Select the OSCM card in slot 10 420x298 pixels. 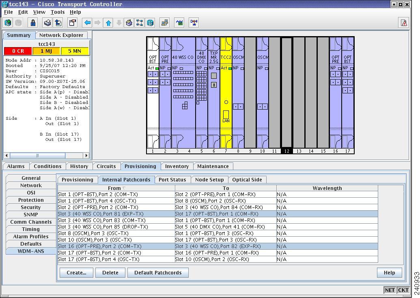pyautogui.click(x=263, y=93)
